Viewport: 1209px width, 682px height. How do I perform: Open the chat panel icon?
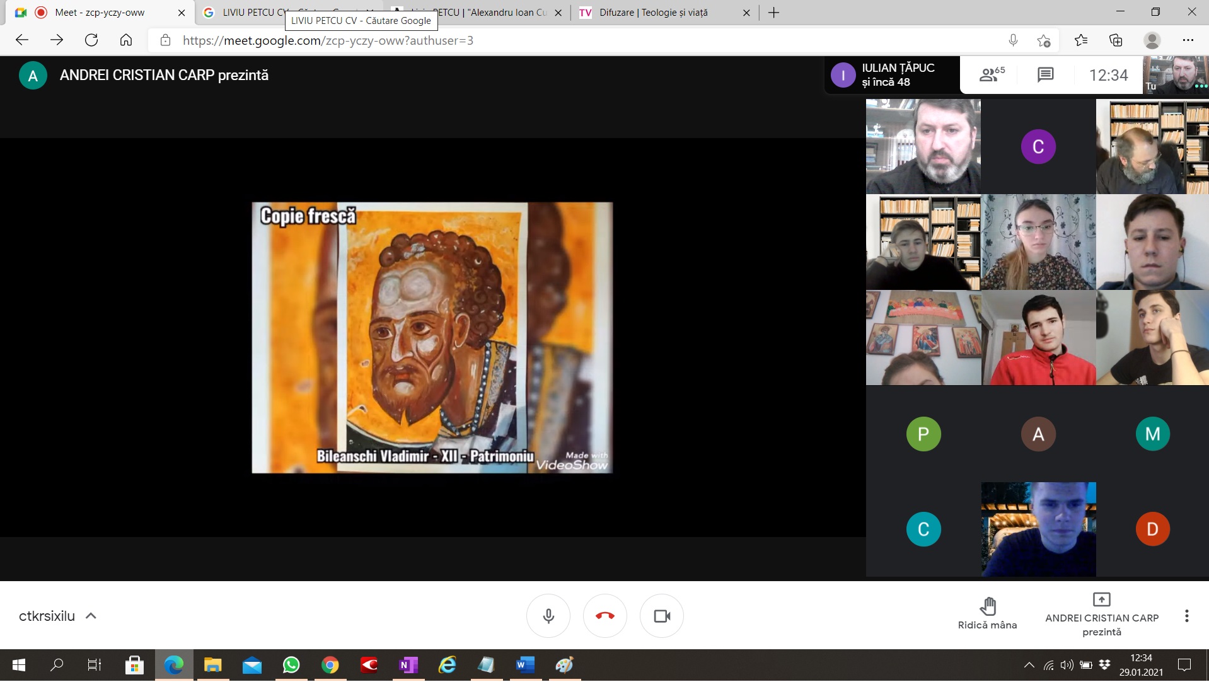1045,75
